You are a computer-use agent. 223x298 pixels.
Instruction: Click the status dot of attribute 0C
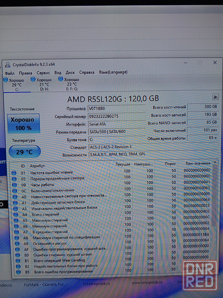(15, 191)
